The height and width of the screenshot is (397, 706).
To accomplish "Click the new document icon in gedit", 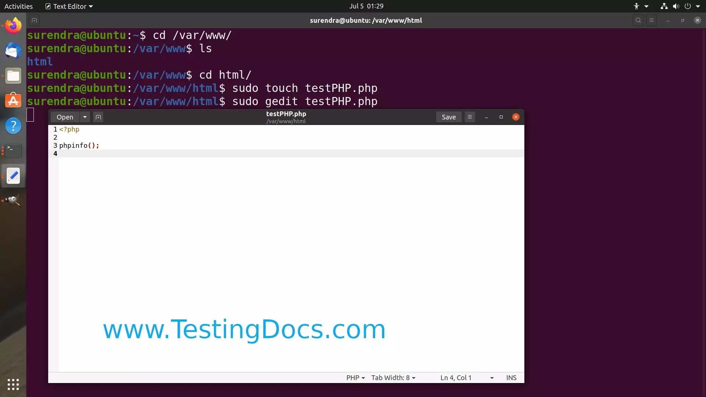I will click(98, 117).
